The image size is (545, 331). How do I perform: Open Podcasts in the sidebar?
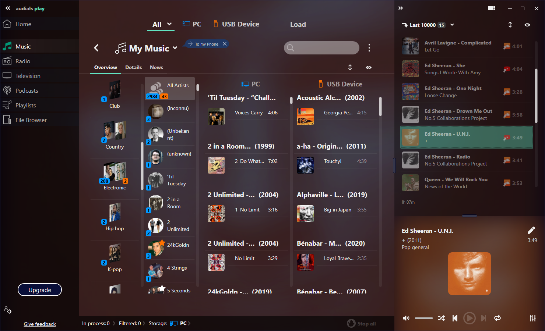coord(27,90)
